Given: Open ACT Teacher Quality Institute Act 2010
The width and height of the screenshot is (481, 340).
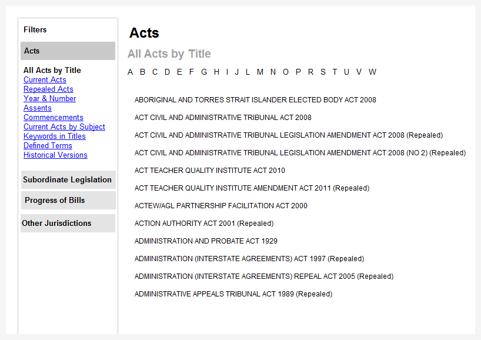Looking at the screenshot, I should pos(210,171).
